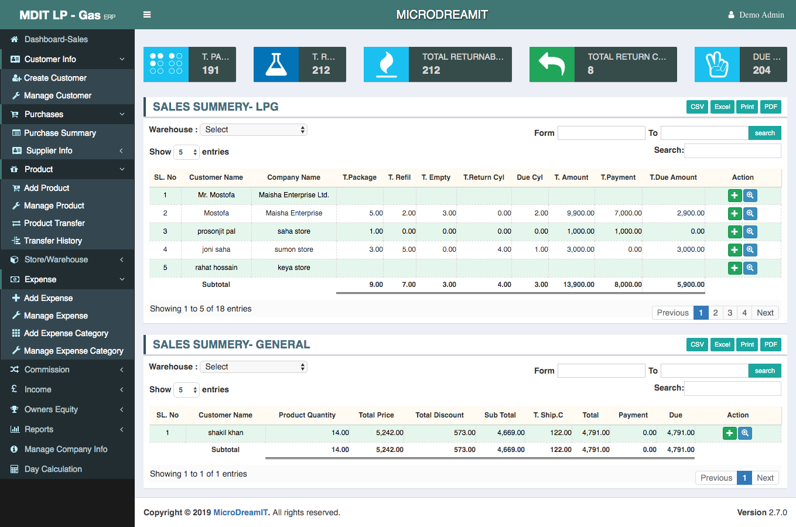Click the magnifier view icon for rahat hossain
Image resolution: width=796 pixels, height=527 pixels.
[x=750, y=268]
